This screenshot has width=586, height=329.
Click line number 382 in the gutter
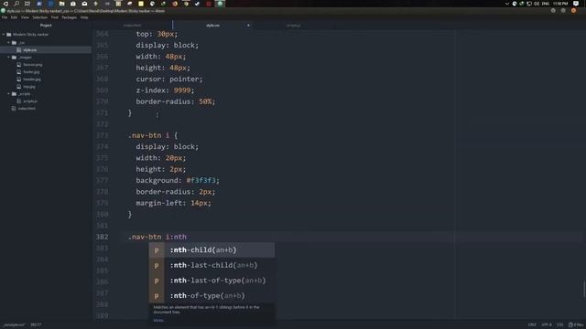coord(102,237)
